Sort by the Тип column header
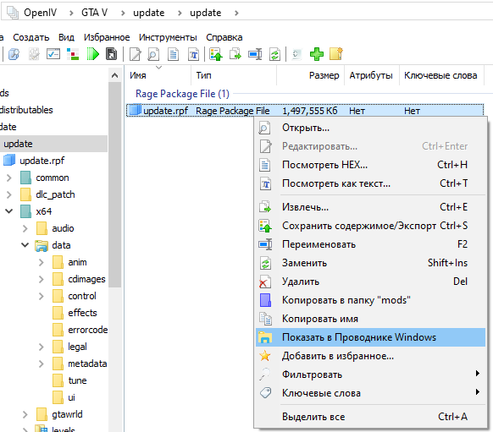Viewport: 493px width, 432px height. click(x=234, y=75)
